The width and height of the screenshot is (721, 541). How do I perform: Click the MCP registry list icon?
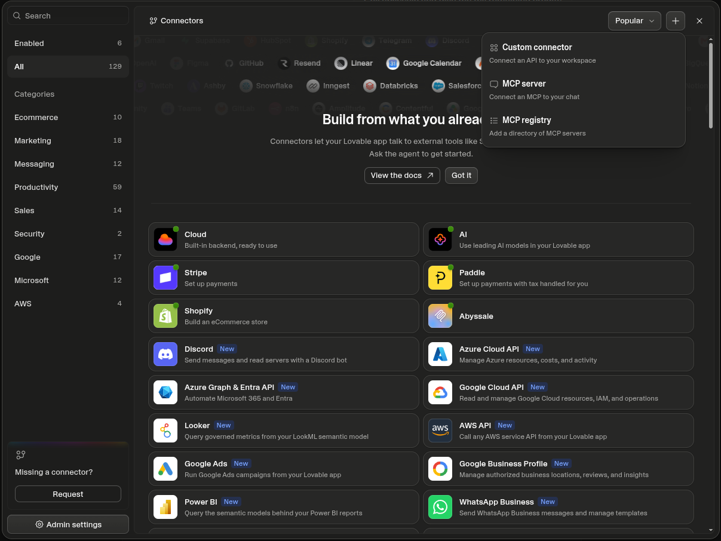click(x=494, y=121)
